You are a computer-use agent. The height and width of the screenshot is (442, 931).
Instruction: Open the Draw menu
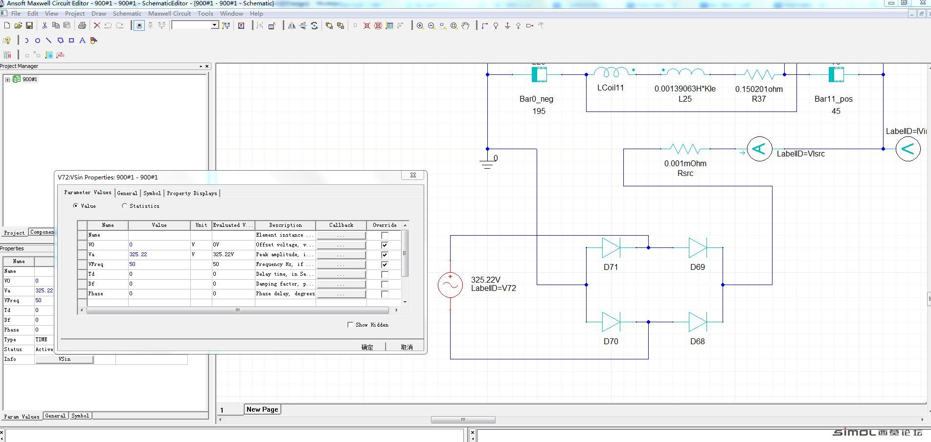click(x=99, y=13)
